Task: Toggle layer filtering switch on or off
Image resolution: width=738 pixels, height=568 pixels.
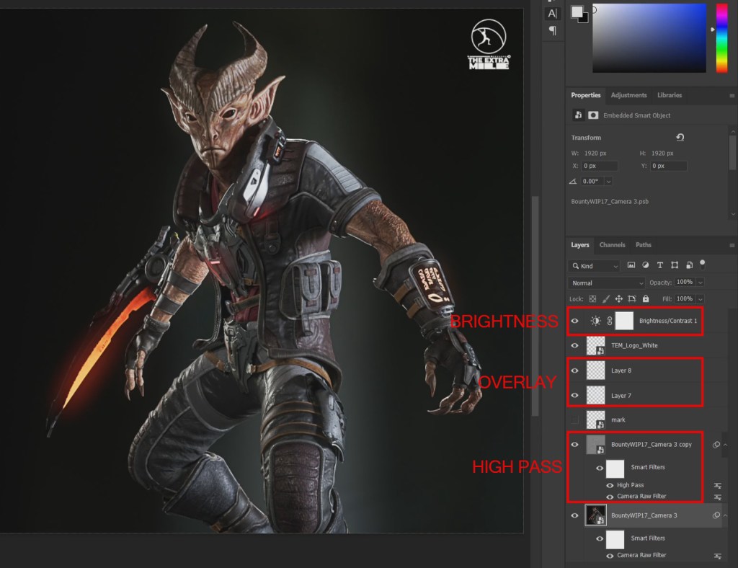Action: tap(702, 265)
